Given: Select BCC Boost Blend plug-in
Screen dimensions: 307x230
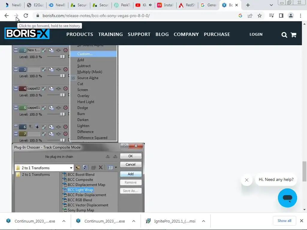Looking at the screenshot, I should [81, 175].
